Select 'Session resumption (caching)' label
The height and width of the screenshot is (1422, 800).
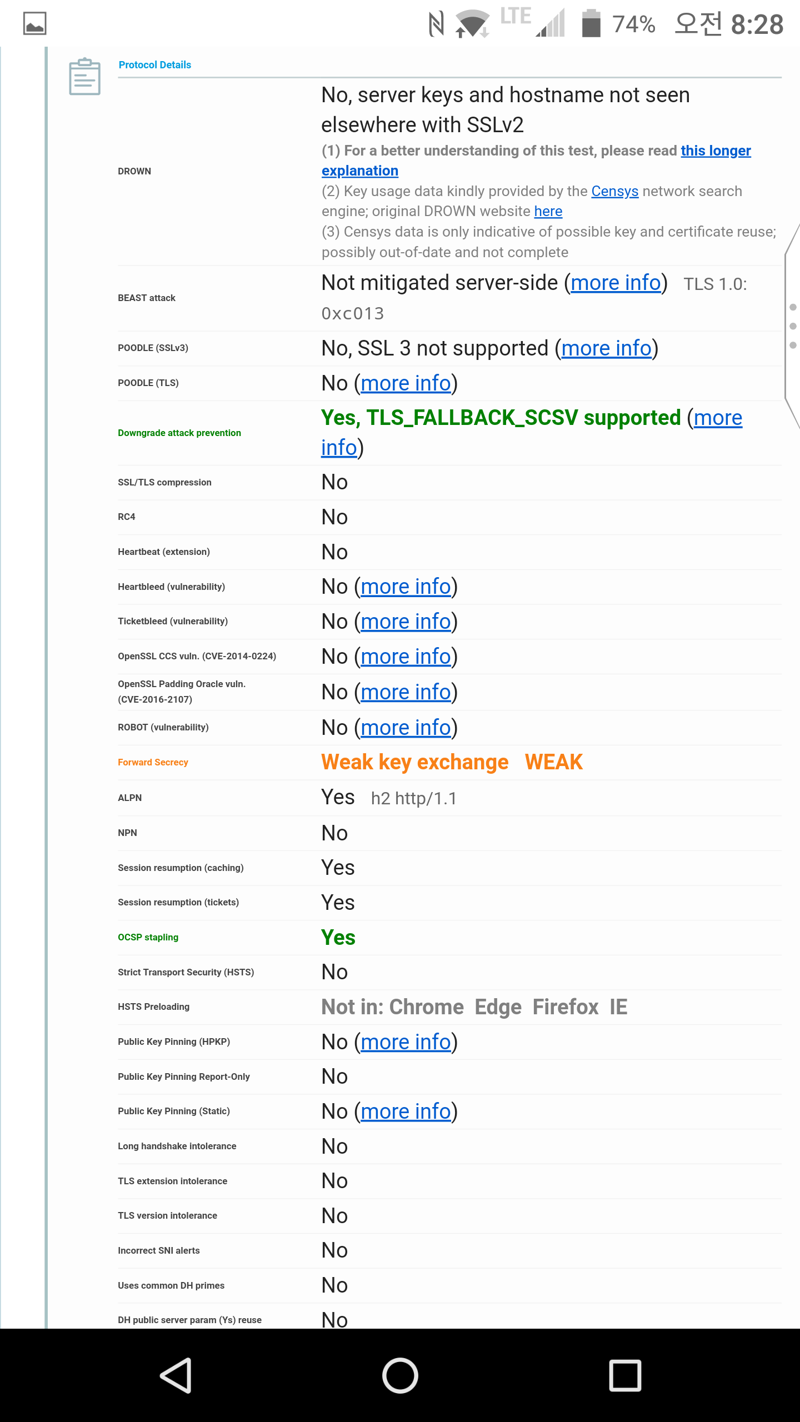(181, 868)
